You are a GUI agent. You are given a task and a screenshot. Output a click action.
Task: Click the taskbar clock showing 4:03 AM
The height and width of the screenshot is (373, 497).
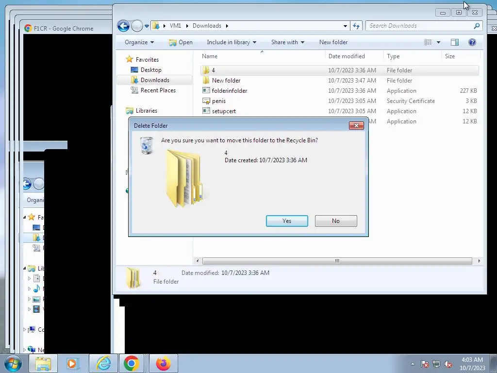click(472, 364)
